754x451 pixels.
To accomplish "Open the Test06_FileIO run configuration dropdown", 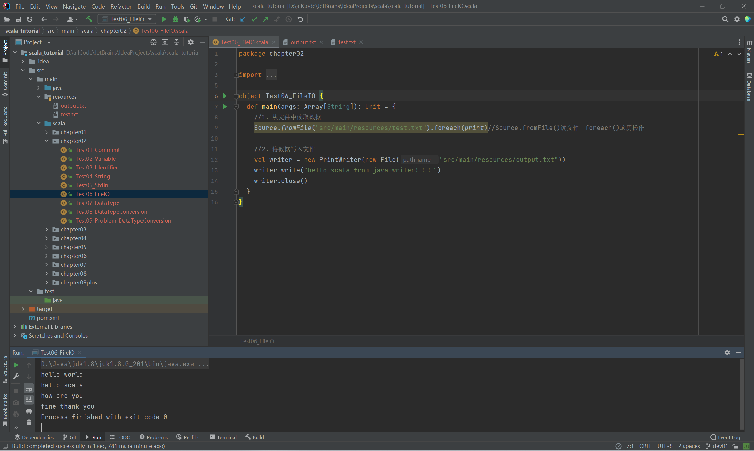I will (127, 19).
